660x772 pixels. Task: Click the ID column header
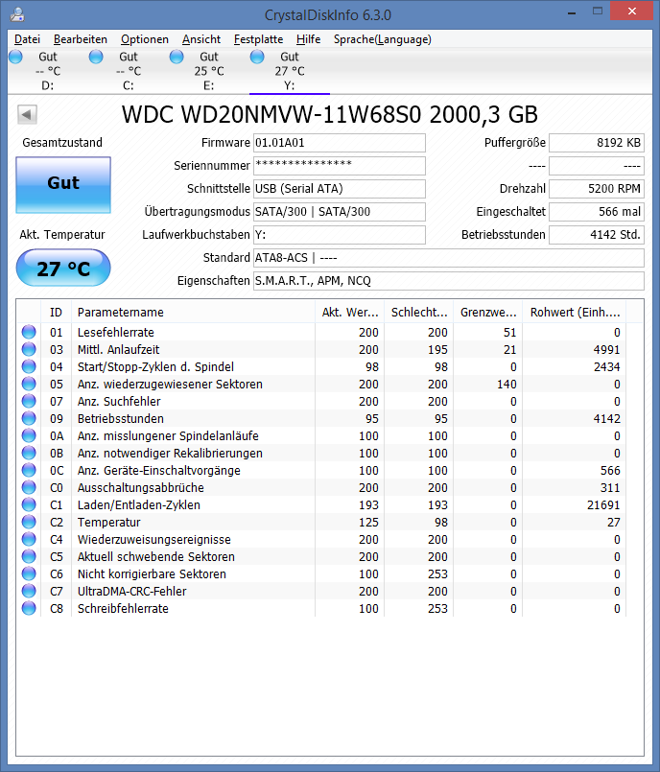[57, 312]
